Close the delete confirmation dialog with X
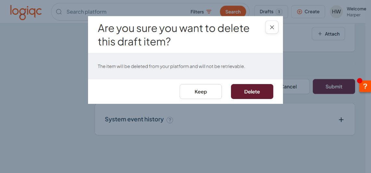Image resolution: width=371 pixels, height=173 pixels. point(272,27)
